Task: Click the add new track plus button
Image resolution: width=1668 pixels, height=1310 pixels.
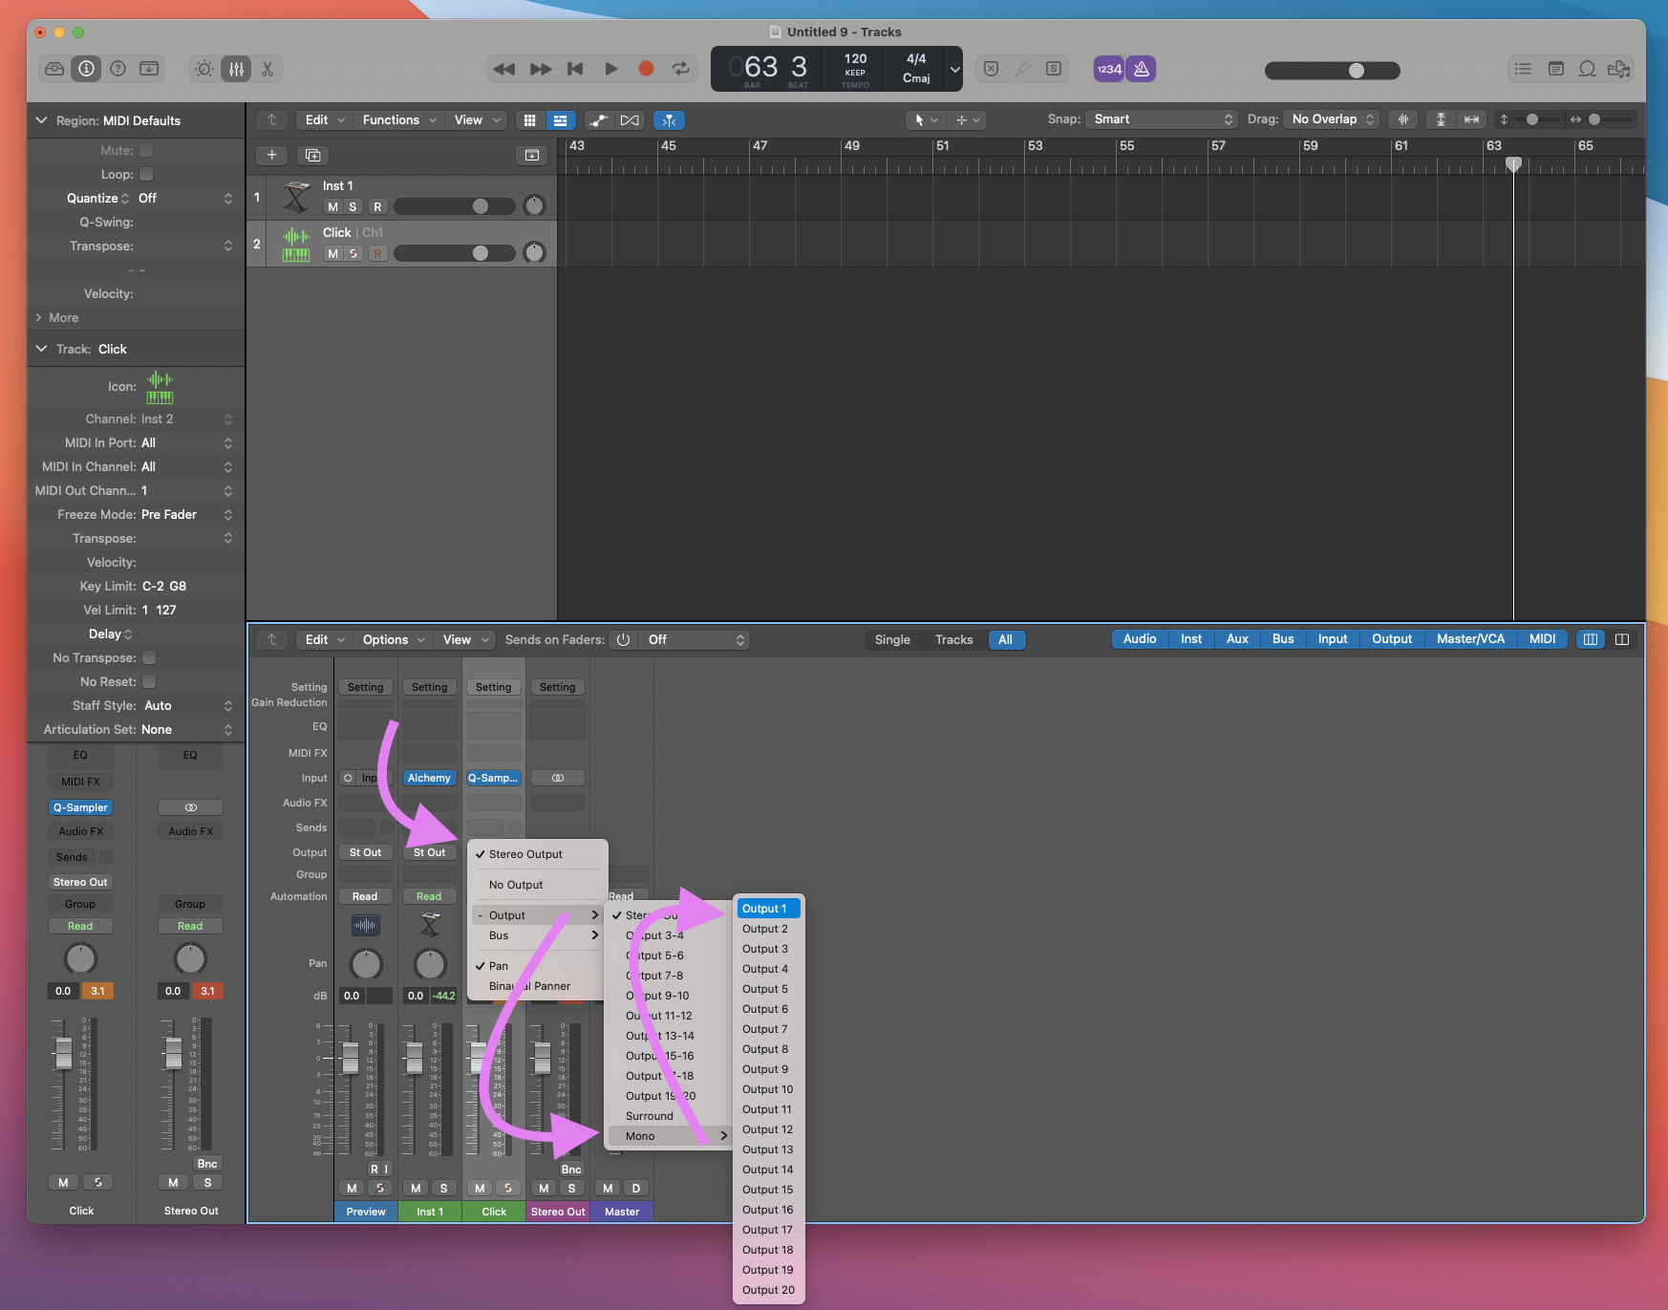Action: (x=271, y=155)
